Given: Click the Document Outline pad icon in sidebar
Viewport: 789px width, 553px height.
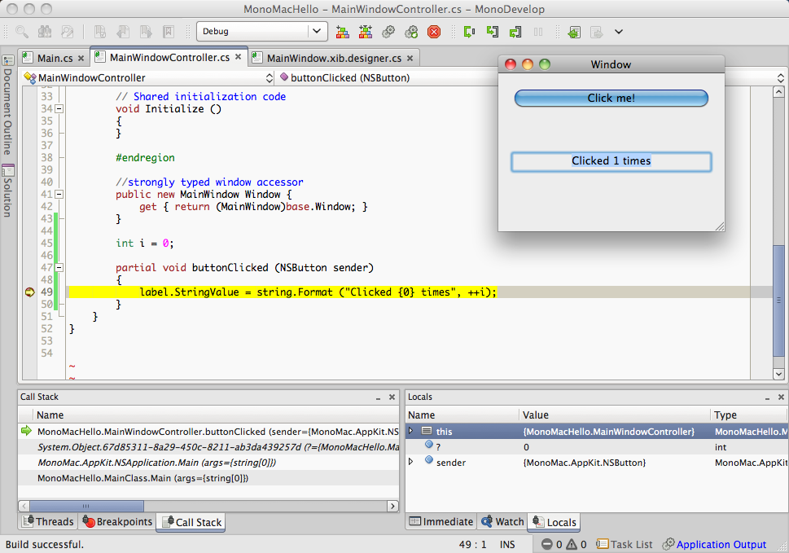Looking at the screenshot, I should (7, 60).
